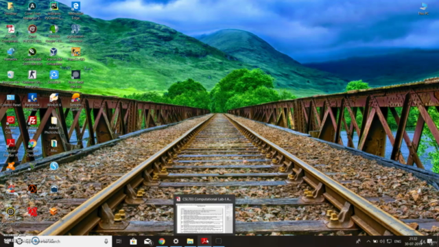This screenshot has height=247, width=439.
Task: Open the Control Panel desktop icon
Action: 11,100
